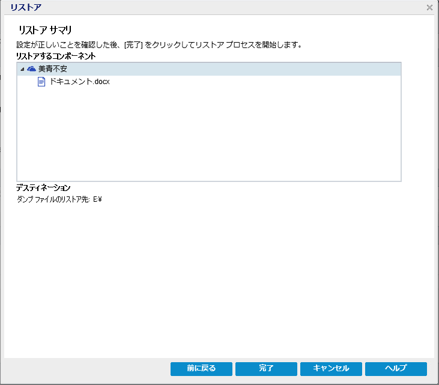Click the リストア サマリ heading

tap(45, 30)
